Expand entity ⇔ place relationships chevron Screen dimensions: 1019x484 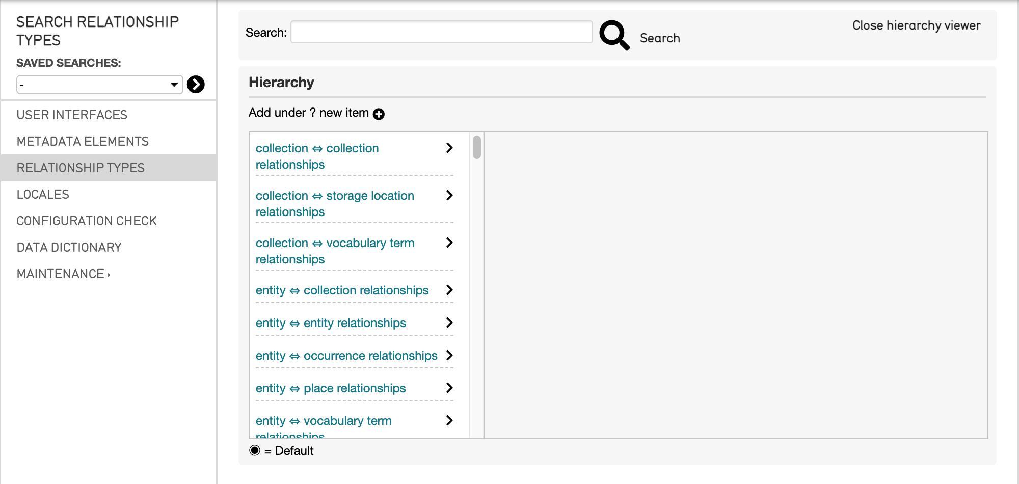(x=449, y=388)
